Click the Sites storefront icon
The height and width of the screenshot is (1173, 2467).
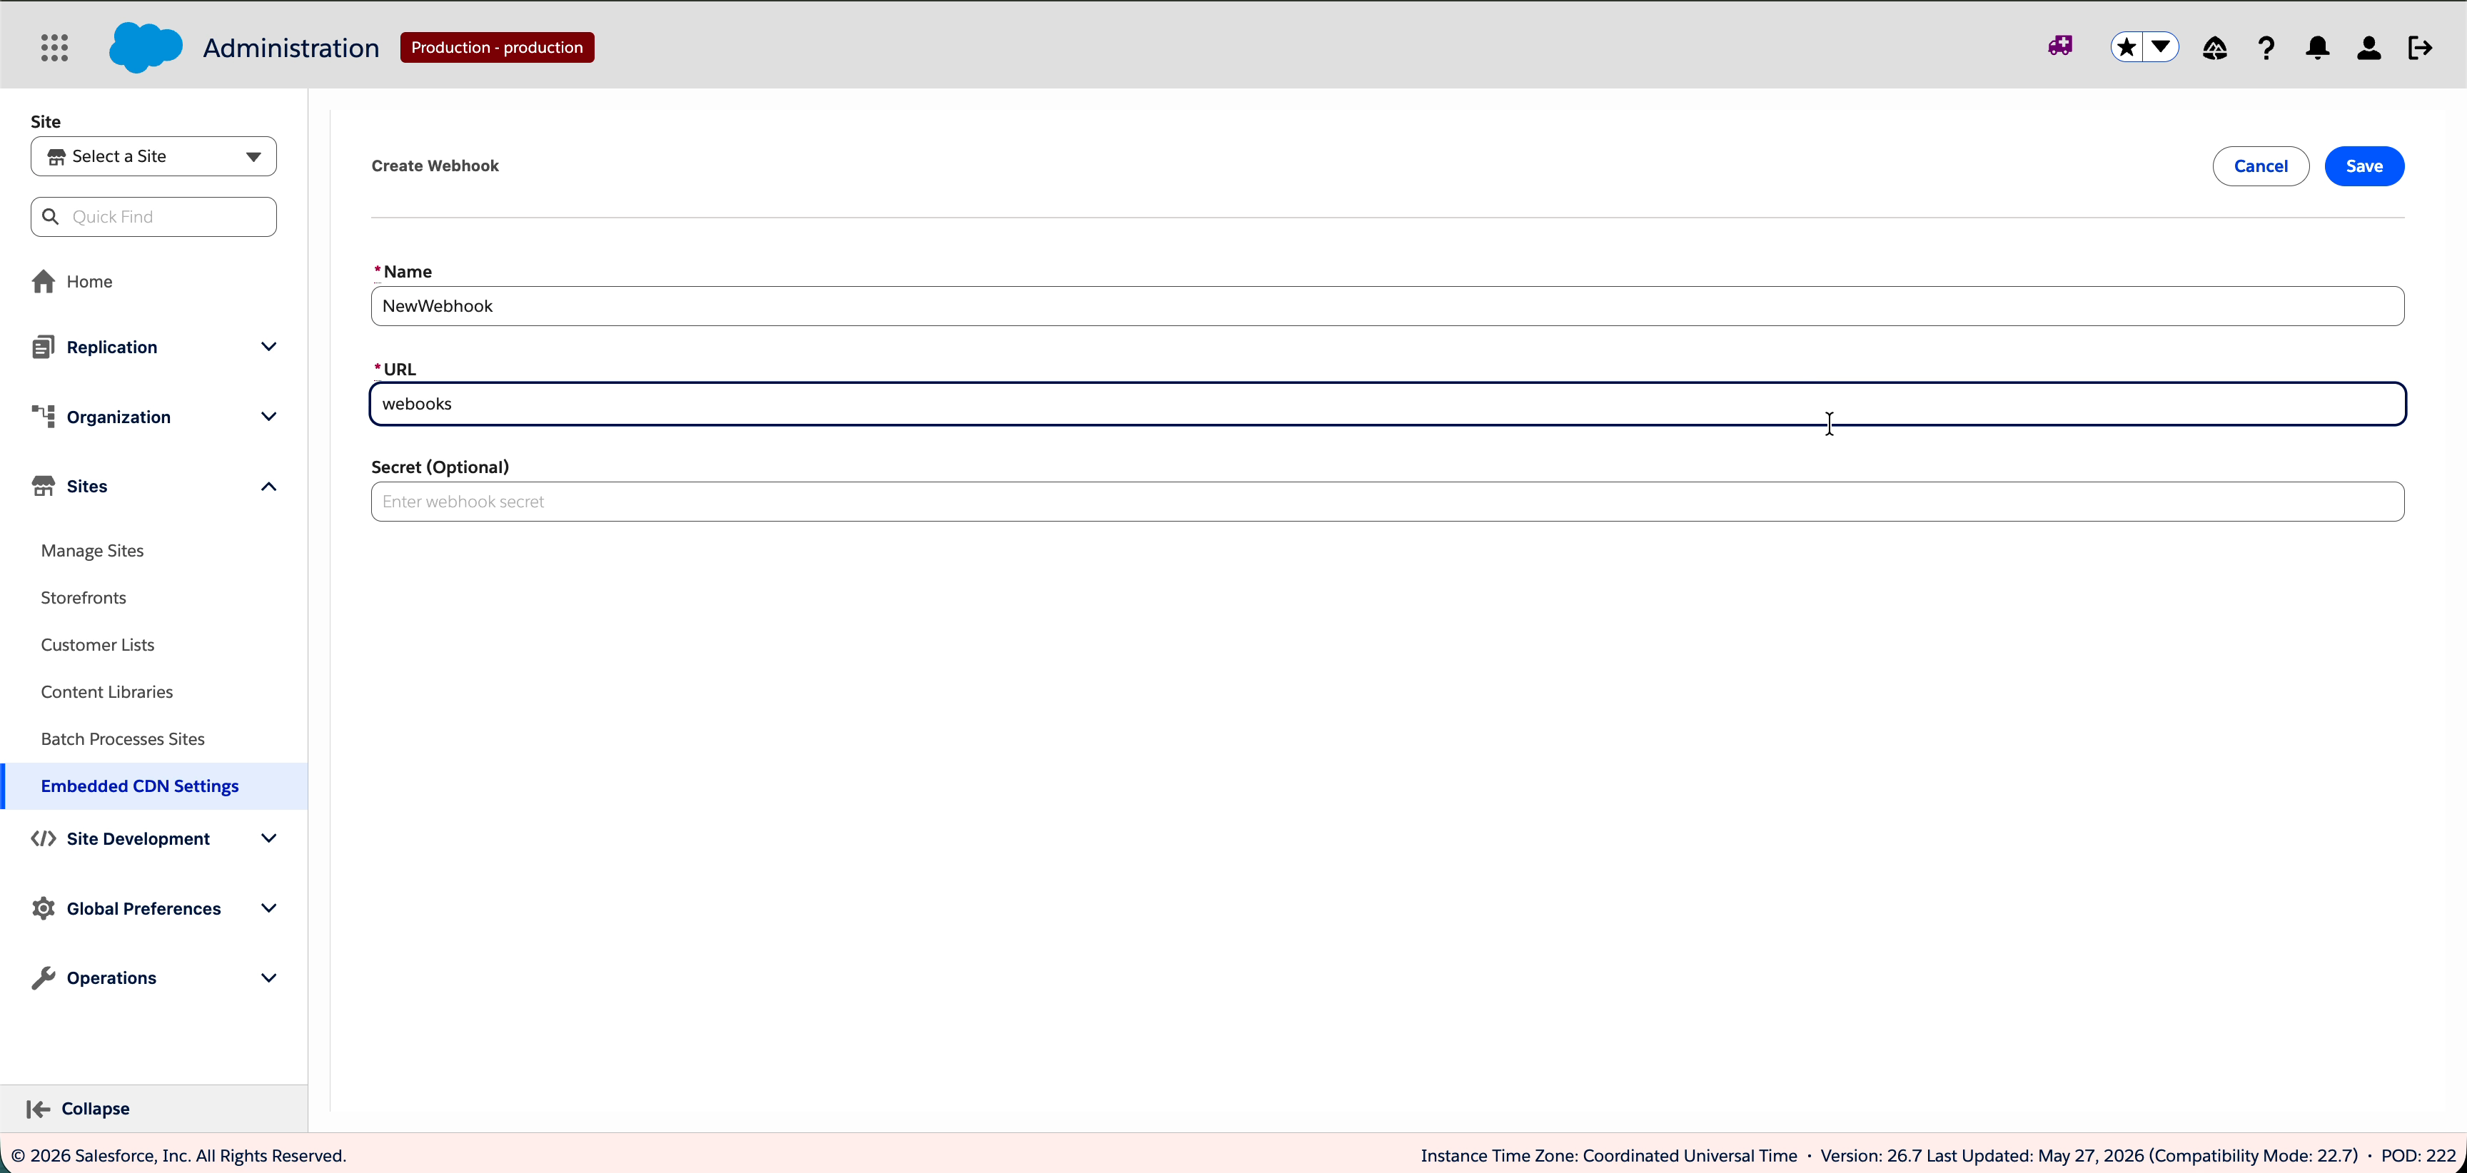[43, 485]
